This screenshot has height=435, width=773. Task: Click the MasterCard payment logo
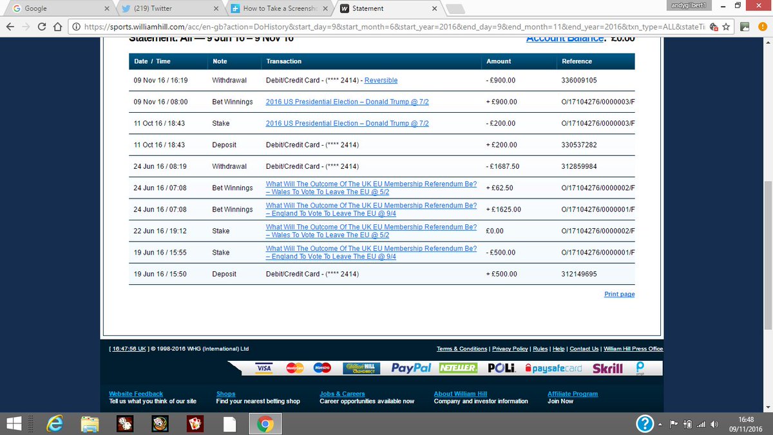tap(294, 368)
